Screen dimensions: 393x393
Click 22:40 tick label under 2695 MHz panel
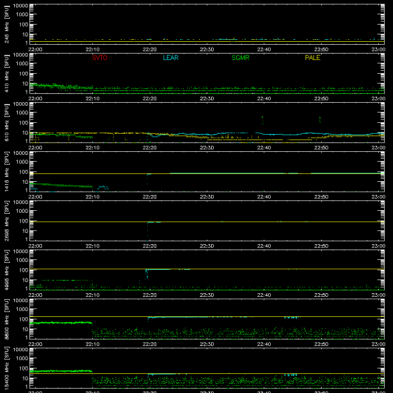[x=264, y=246]
